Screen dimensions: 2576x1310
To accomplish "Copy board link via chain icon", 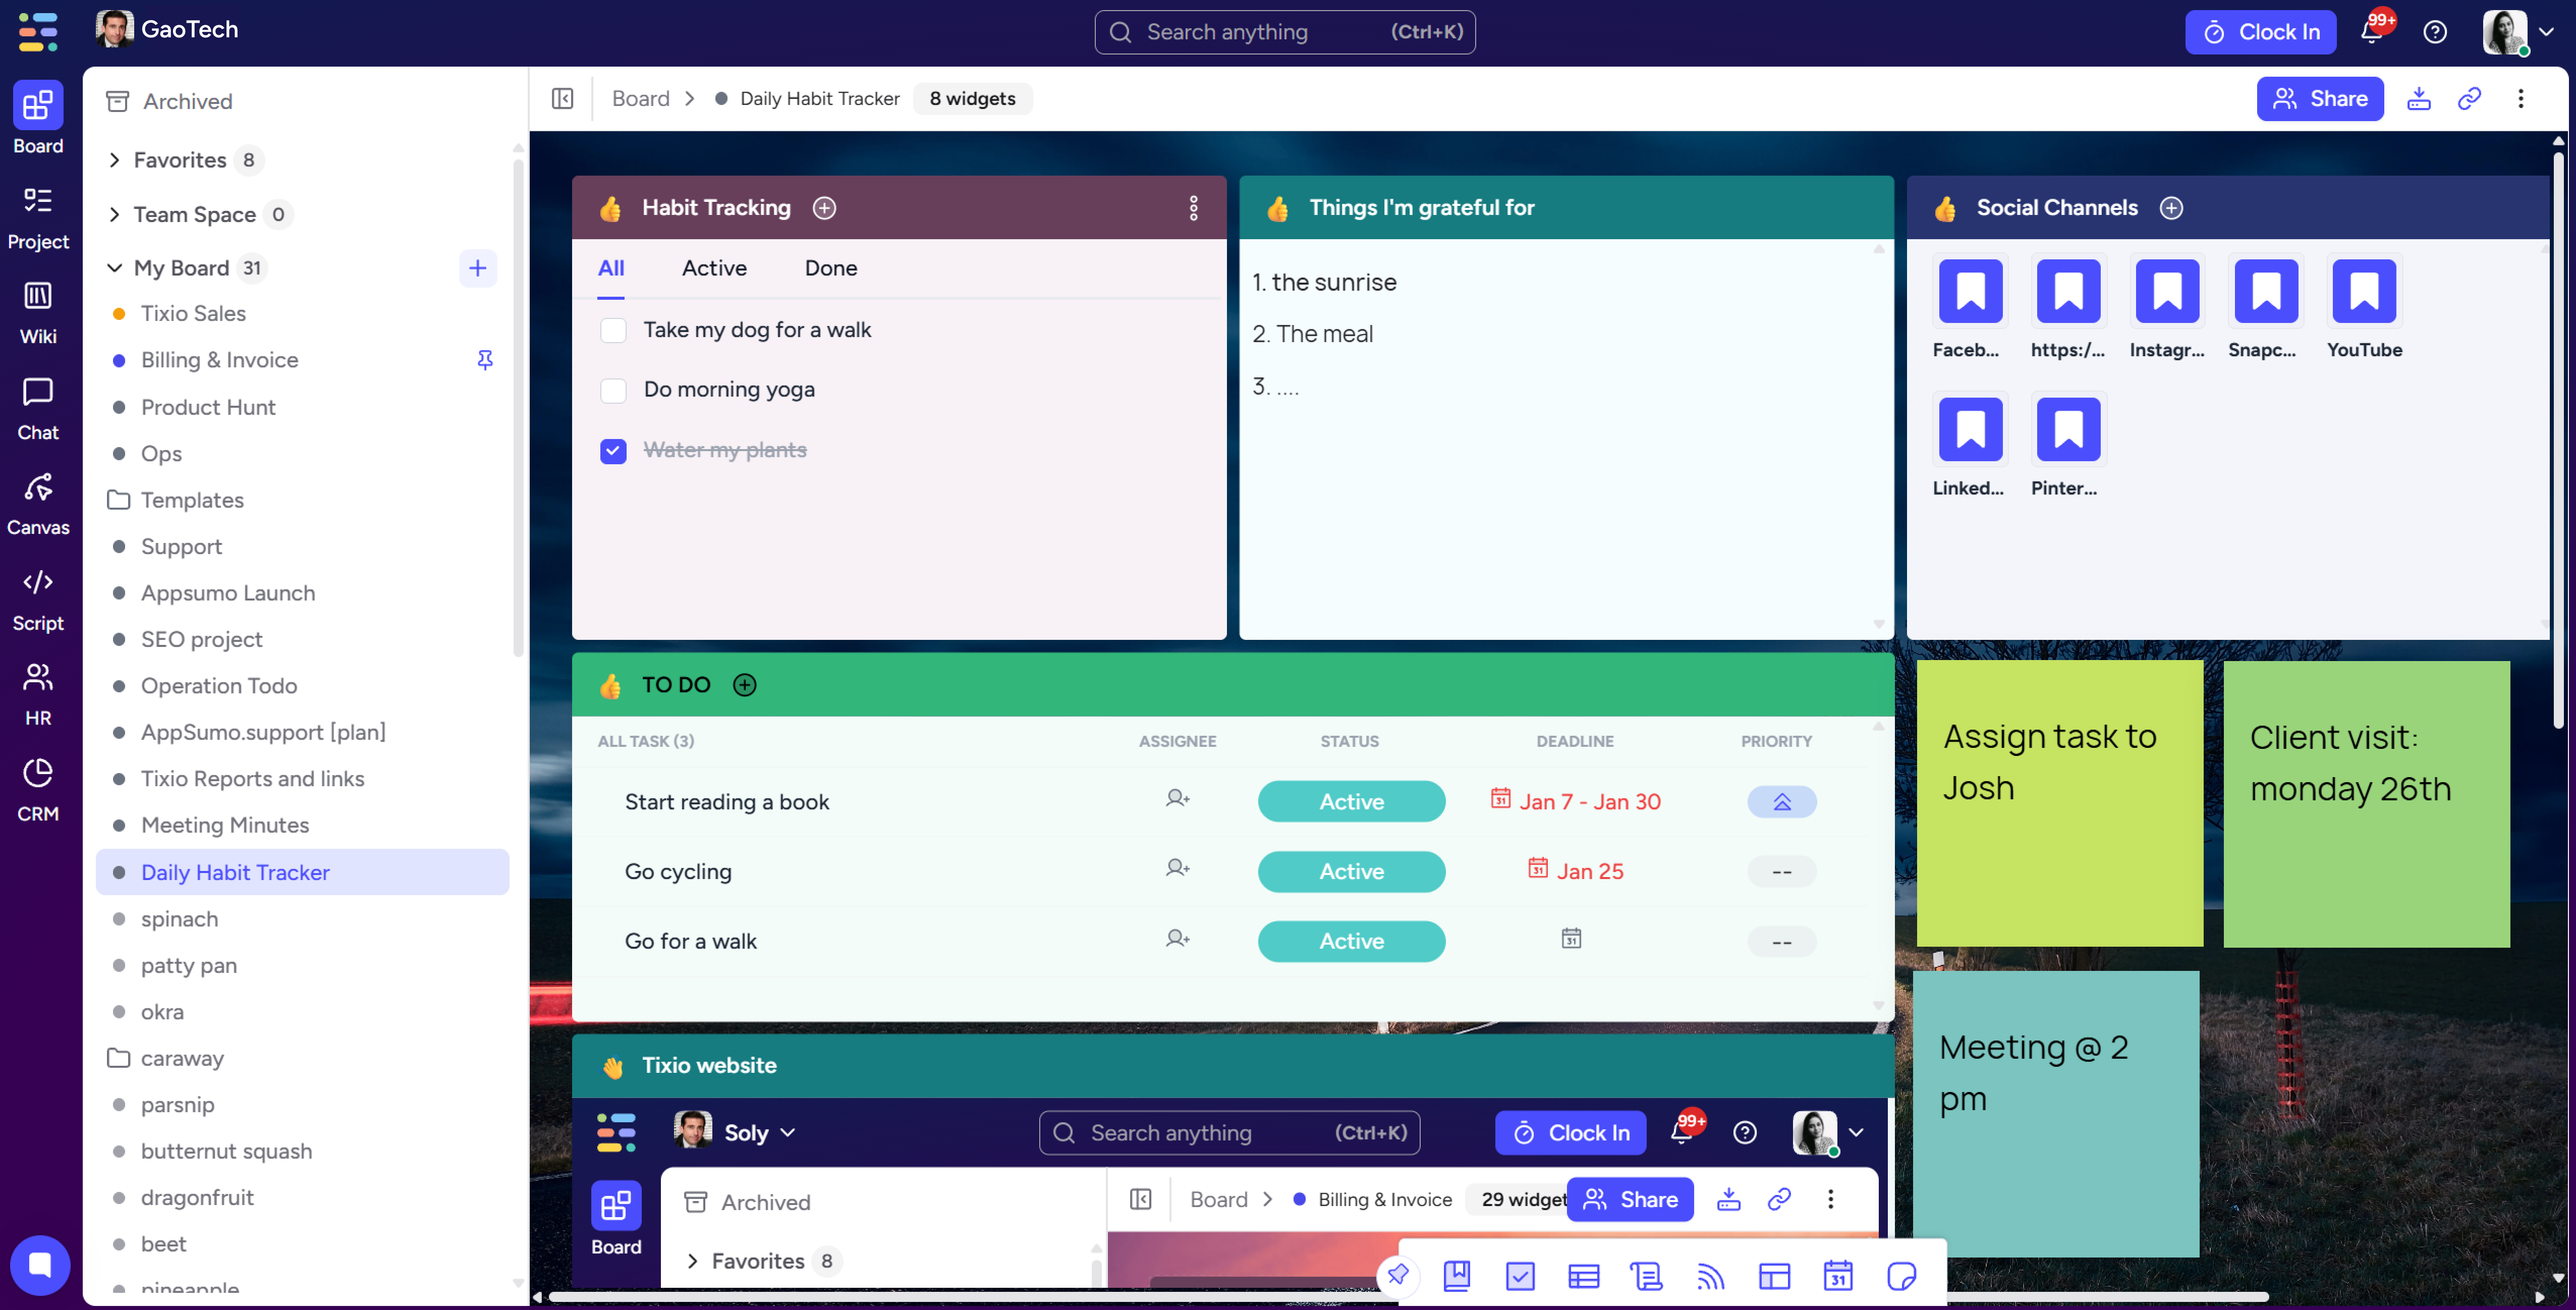I will [x=2469, y=98].
